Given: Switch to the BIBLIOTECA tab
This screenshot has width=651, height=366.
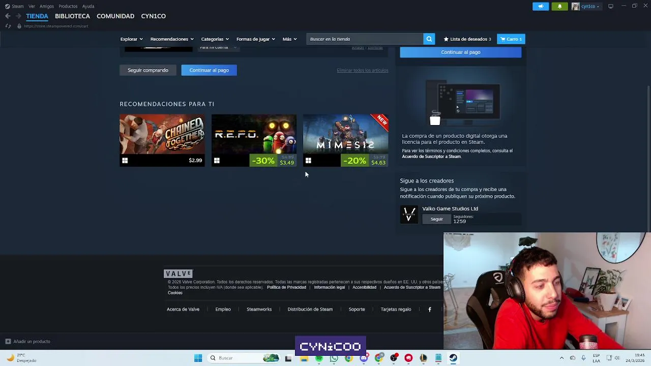Looking at the screenshot, I should [x=72, y=16].
